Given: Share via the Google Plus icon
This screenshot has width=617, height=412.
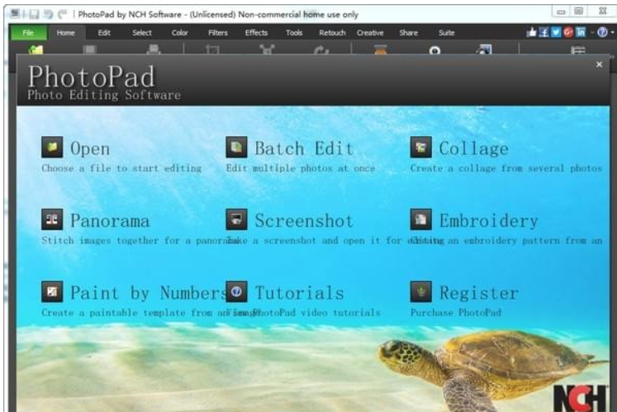Looking at the screenshot, I should [567, 32].
